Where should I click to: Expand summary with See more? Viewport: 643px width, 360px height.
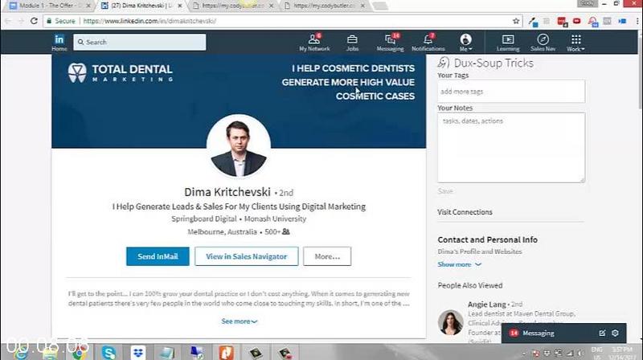click(239, 321)
